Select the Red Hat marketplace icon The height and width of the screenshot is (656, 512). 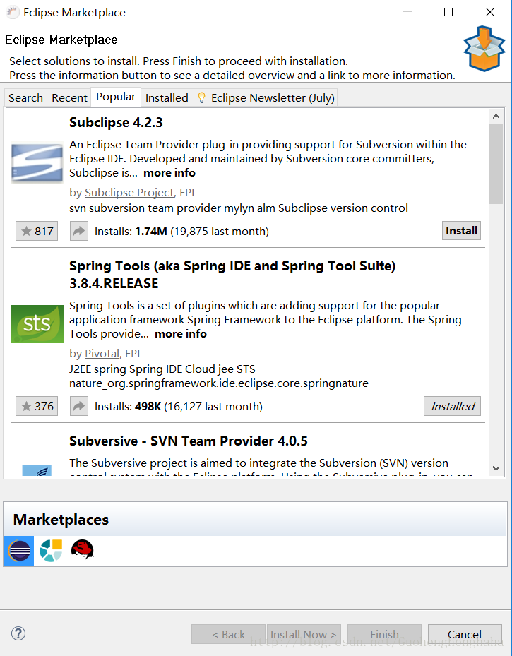[82, 550]
